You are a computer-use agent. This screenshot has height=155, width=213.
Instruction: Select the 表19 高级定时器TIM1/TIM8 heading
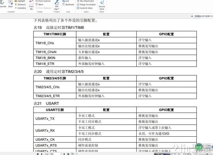[x=59, y=28]
